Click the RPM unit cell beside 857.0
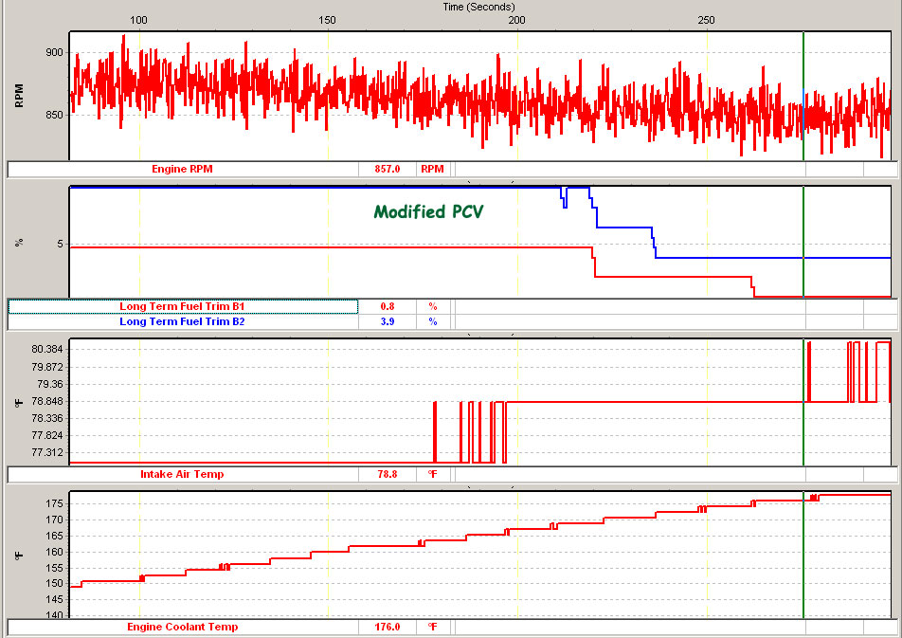902x638 pixels. pos(432,170)
